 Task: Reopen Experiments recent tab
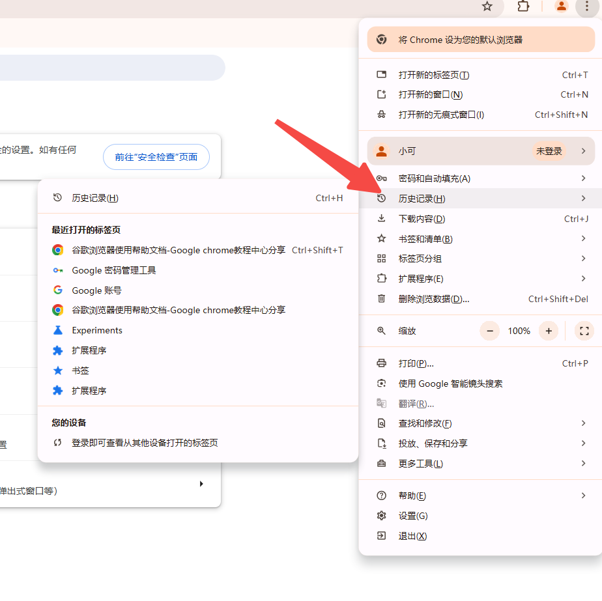[x=197, y=330]
